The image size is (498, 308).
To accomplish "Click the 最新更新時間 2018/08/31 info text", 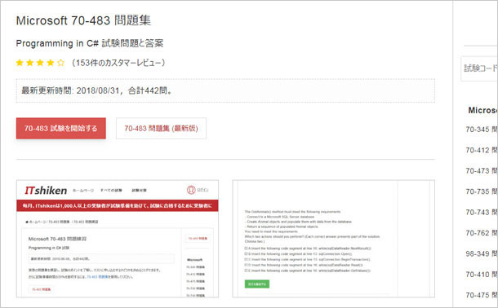I will tap(97, 91).
